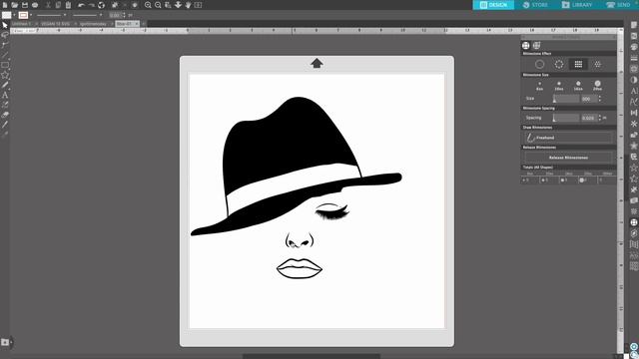Image resolution: width=639 pixels, height=359 pixels.
Task: Adjust the rhinestone Size slider
Action: coord(566,99)
